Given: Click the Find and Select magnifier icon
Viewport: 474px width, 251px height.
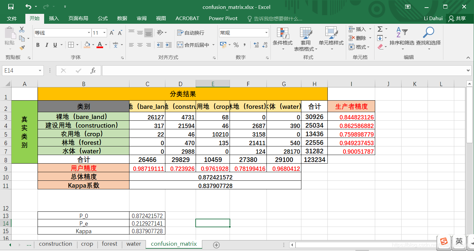Looking at the screenshot, I should coord(428,33).
